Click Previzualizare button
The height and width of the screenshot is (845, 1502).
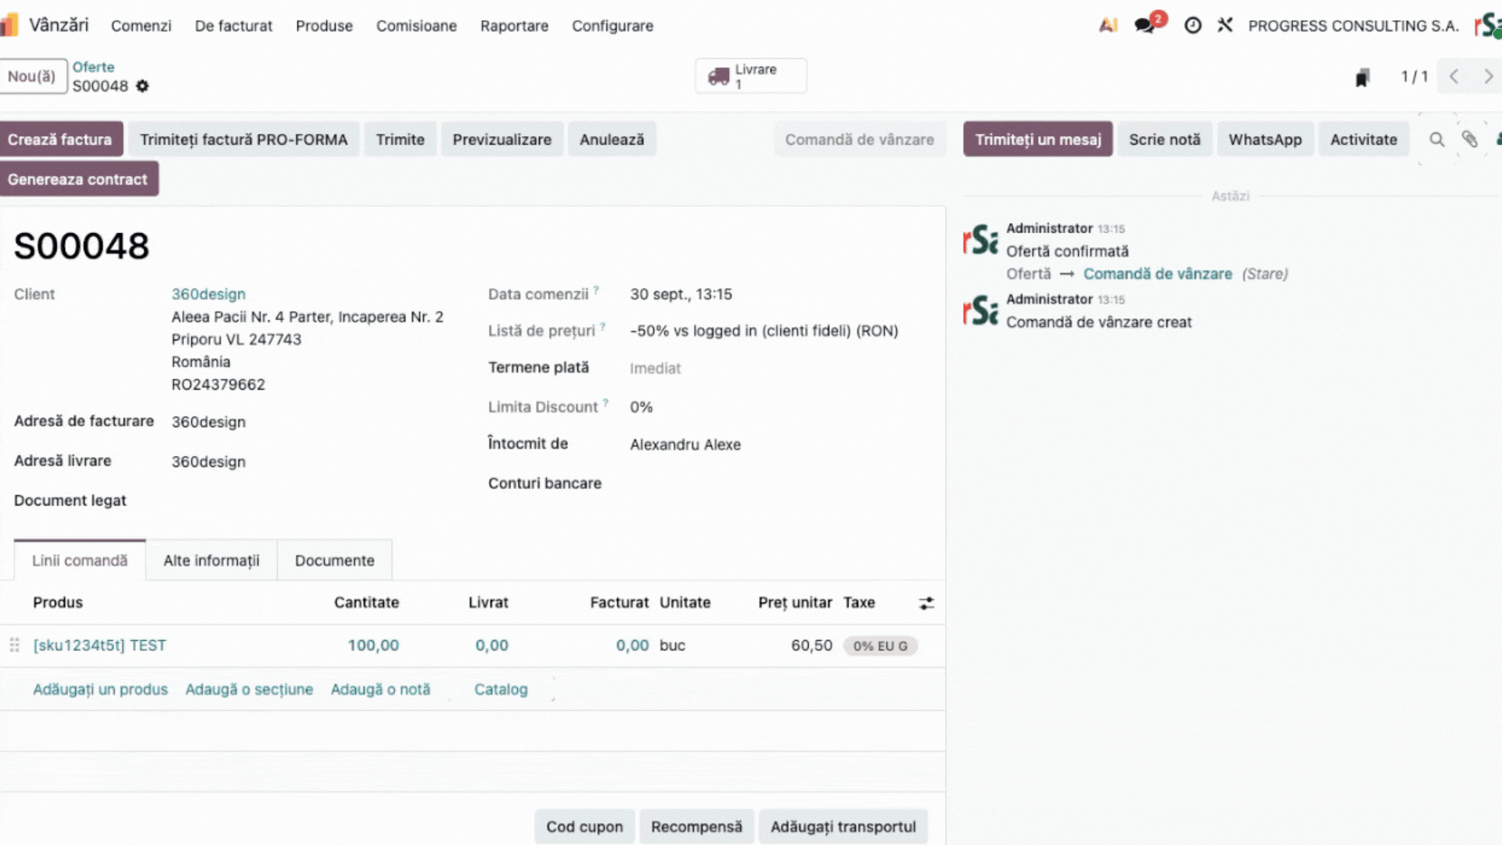pyautogui.click(x=502, y=139)
